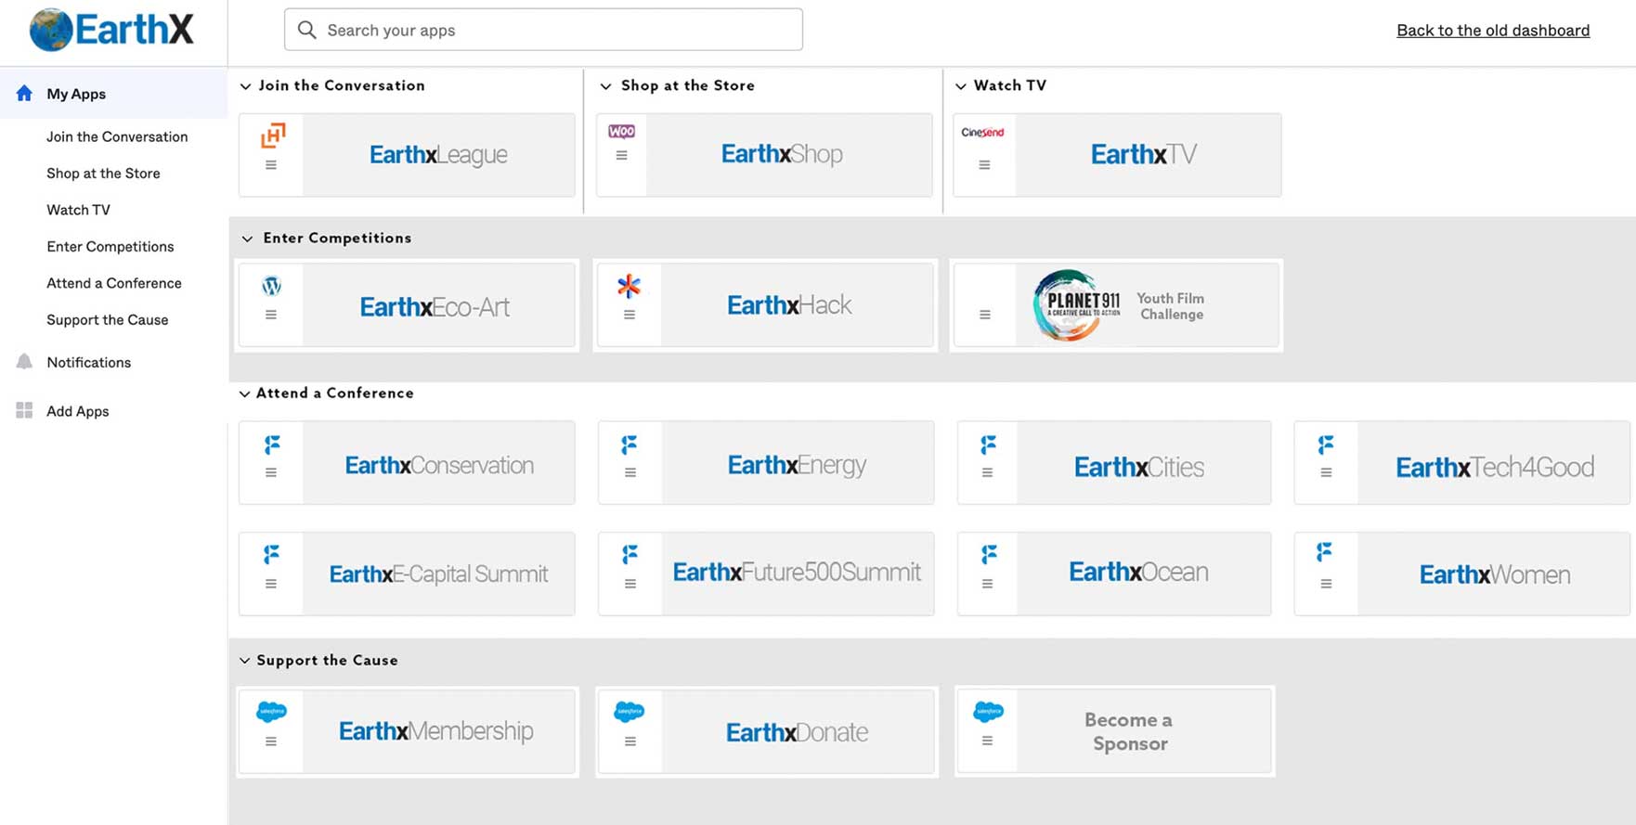Go to Shop at the Store in the sidebar
Screen dimensions: 1636x825
(103, 174)
